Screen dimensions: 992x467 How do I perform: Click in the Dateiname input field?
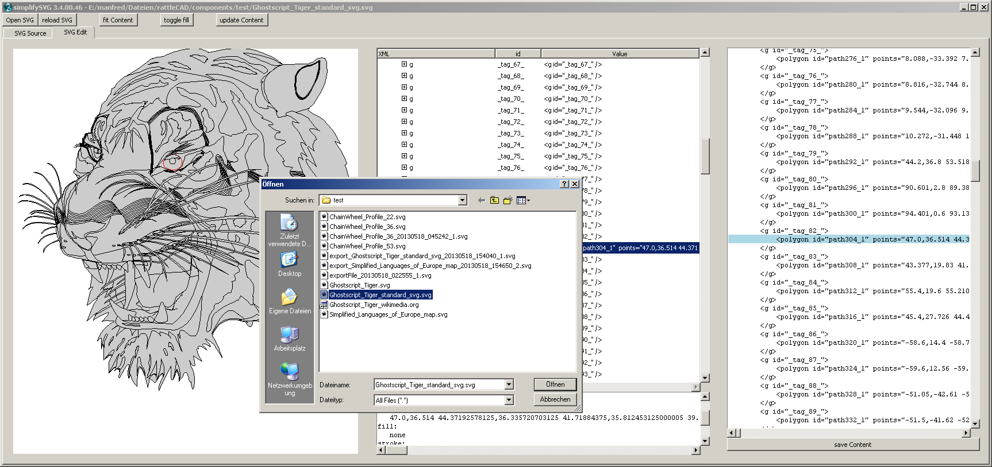tap(439, 385)
